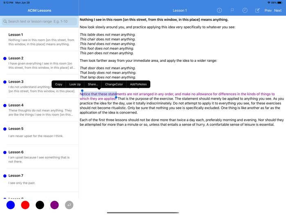Image resolution: width=286 pixels, height=215 pixels.
Task: Tap the flag bookmark icon
Action: (x=232, y=10)
